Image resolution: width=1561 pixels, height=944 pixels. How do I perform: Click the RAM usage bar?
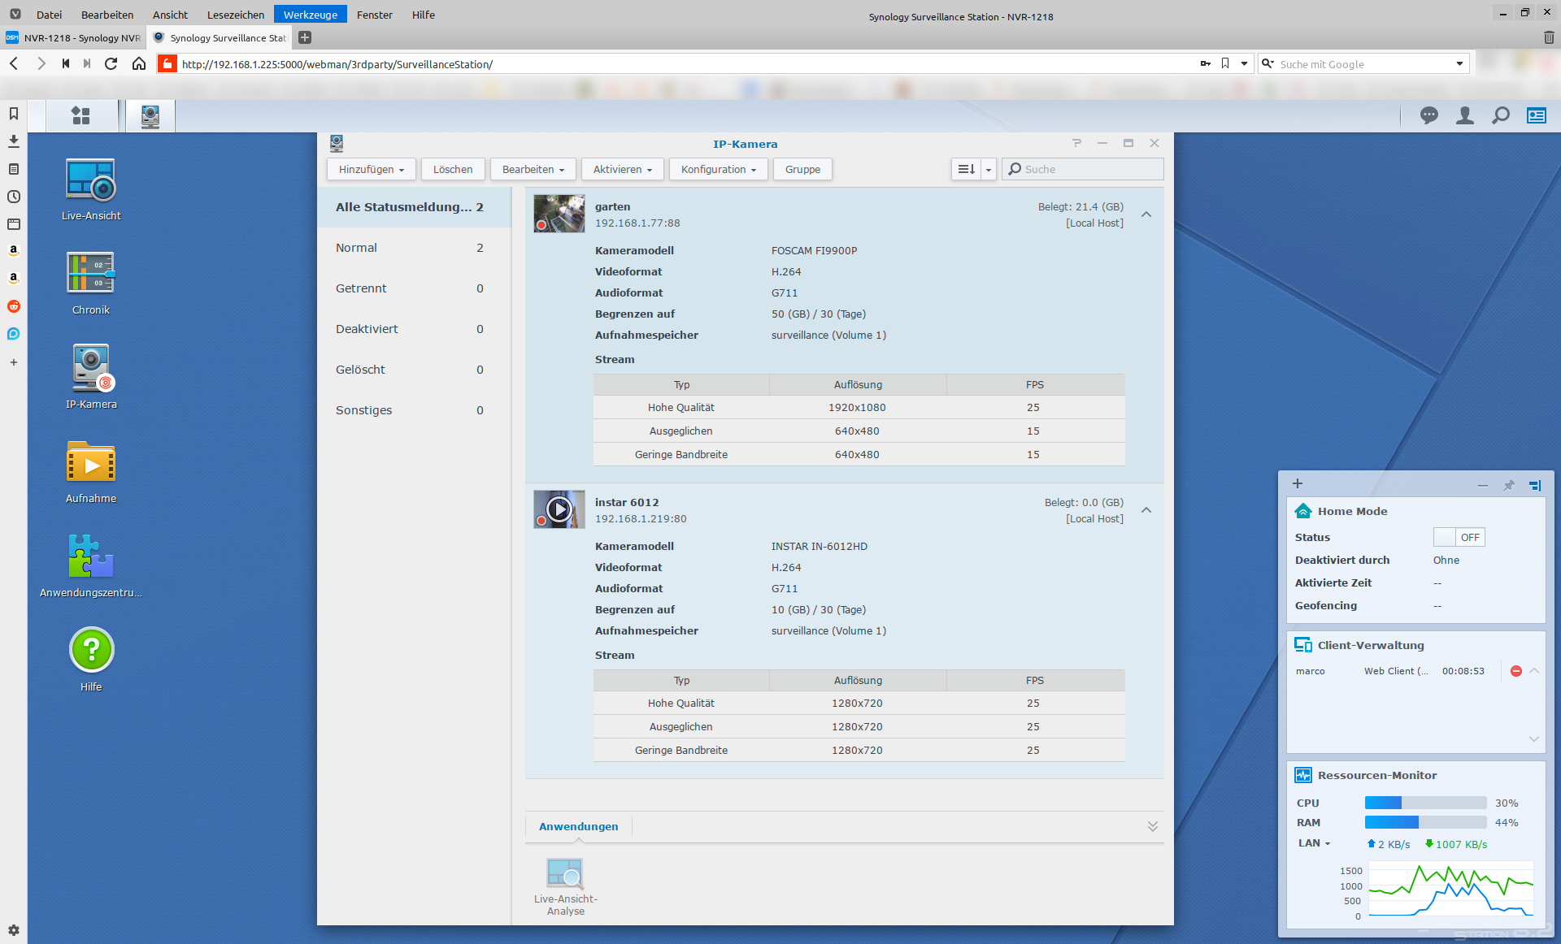coord(1425,822)
